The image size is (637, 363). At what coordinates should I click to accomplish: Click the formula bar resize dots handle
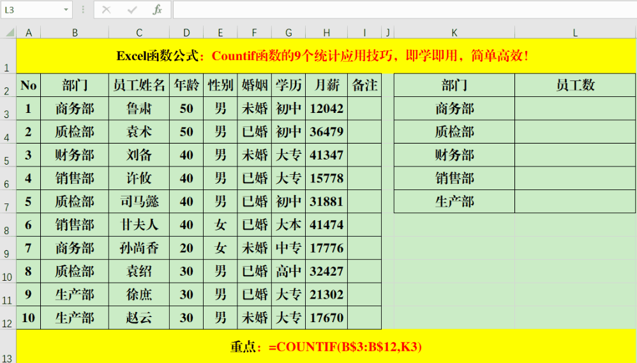[x=83, y=10]
